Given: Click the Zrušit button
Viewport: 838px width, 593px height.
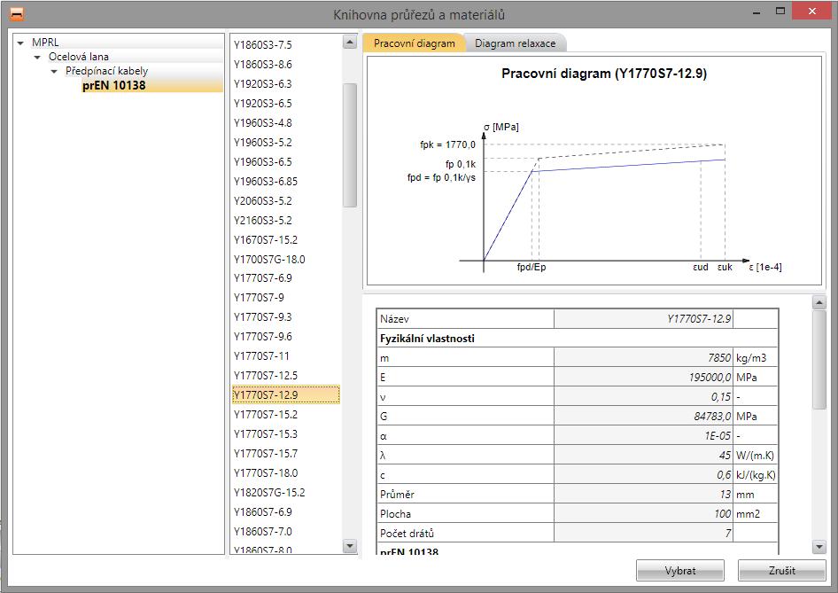Looking at the screenshot, I should [x=782, y=571].
